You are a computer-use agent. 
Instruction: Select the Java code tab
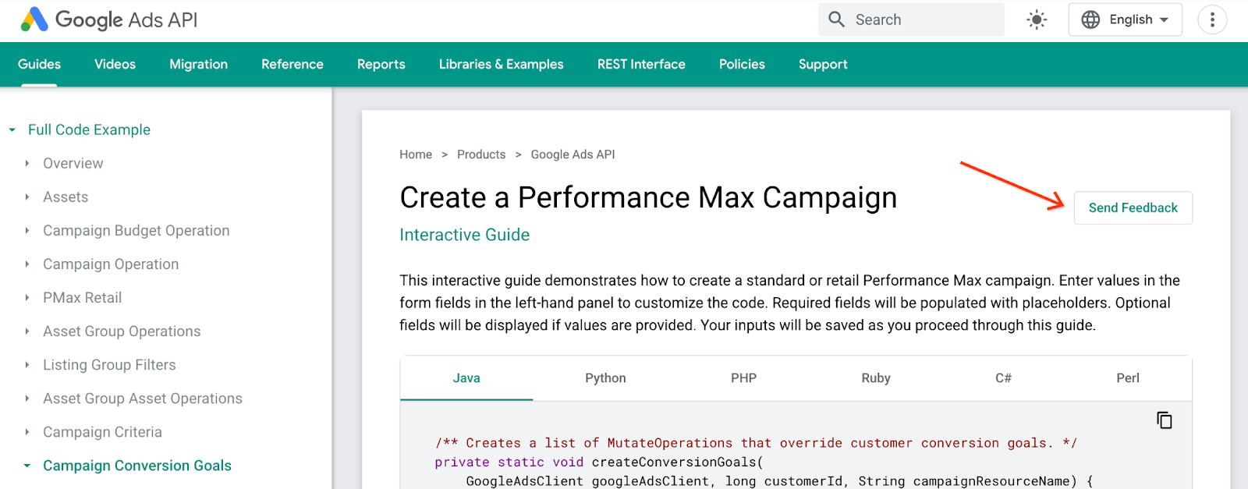466,378
